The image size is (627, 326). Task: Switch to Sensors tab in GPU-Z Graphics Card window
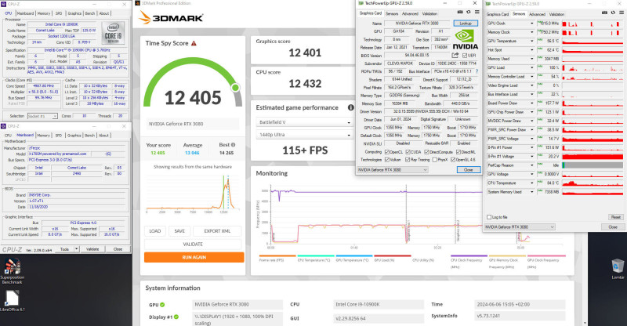tap(391, 13)
